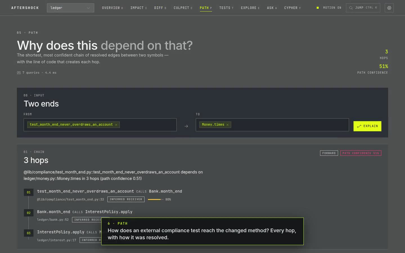The image size is (405, 253).
Task: Click InterestPolicy.apply in hop 02 row
Action: pyautogui.click(x=109, y=212)
